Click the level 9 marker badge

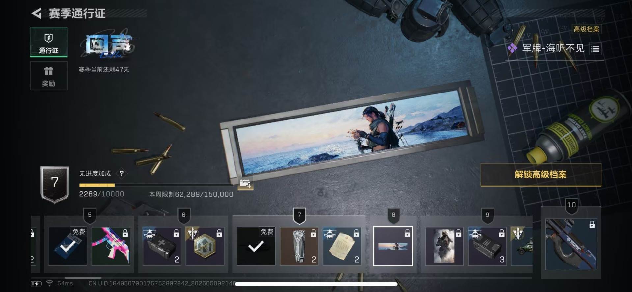pos(487,216)
